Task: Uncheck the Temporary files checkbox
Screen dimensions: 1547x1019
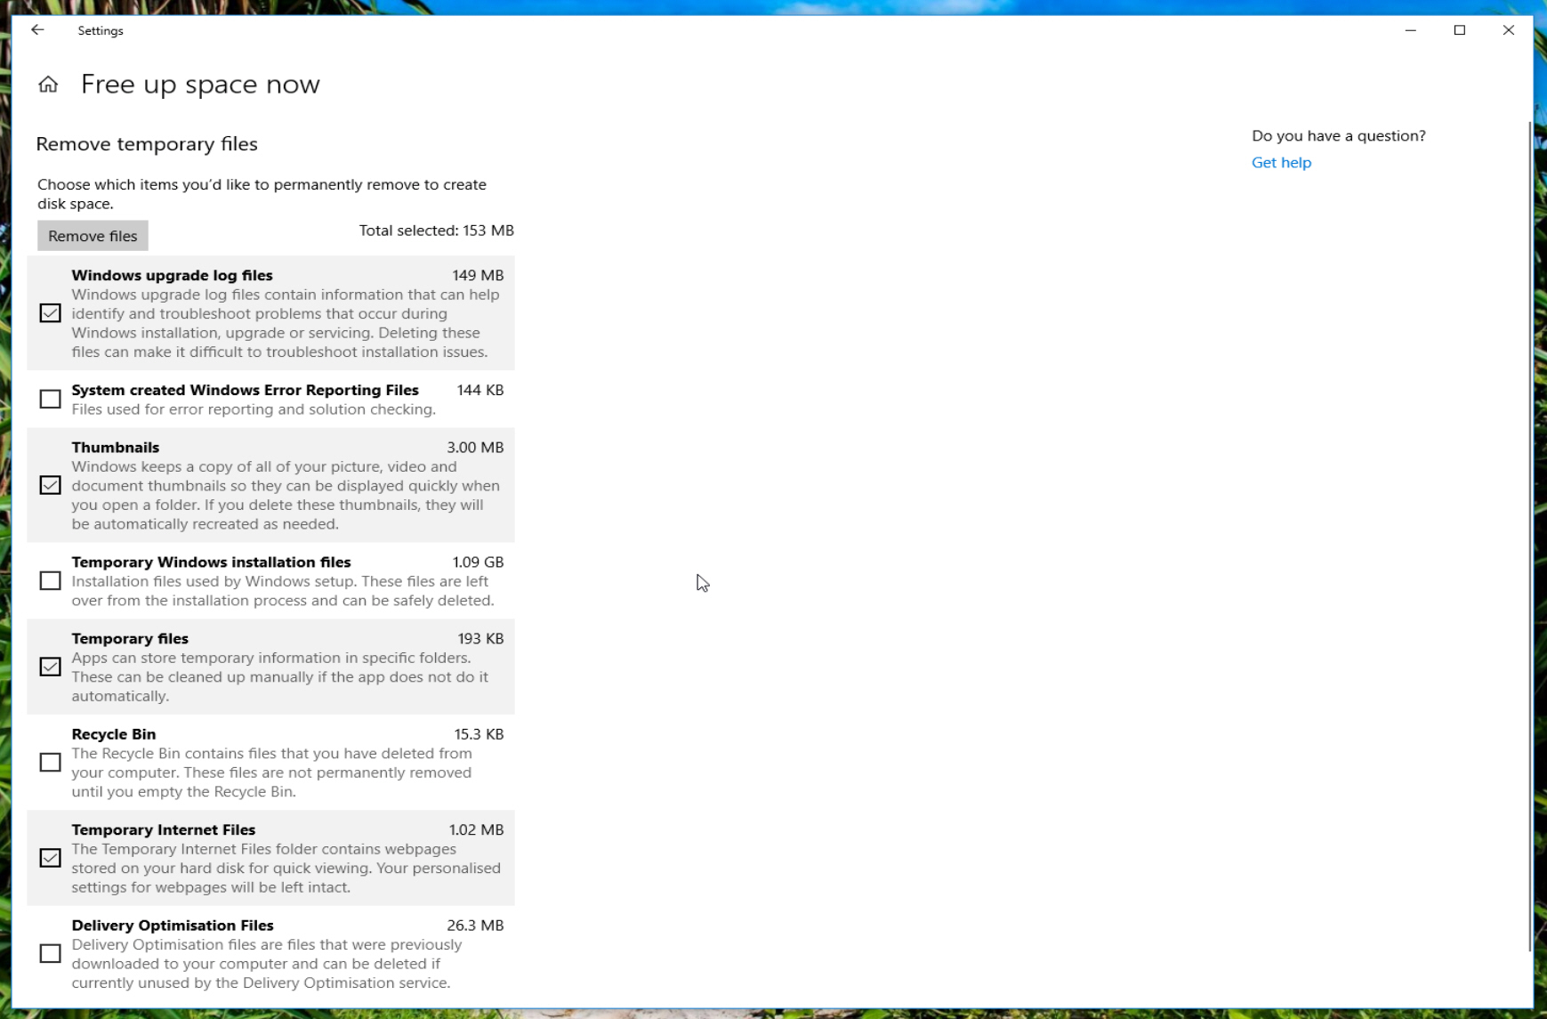Action: click(51, 667)
